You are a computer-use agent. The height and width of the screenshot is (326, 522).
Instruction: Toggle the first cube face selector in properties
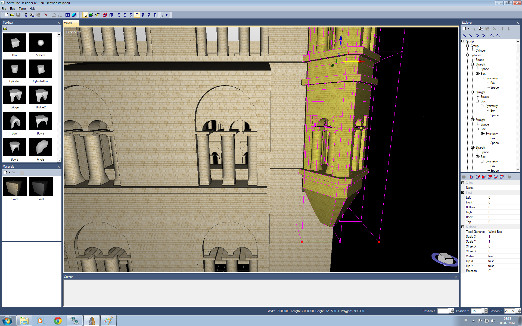472,177
